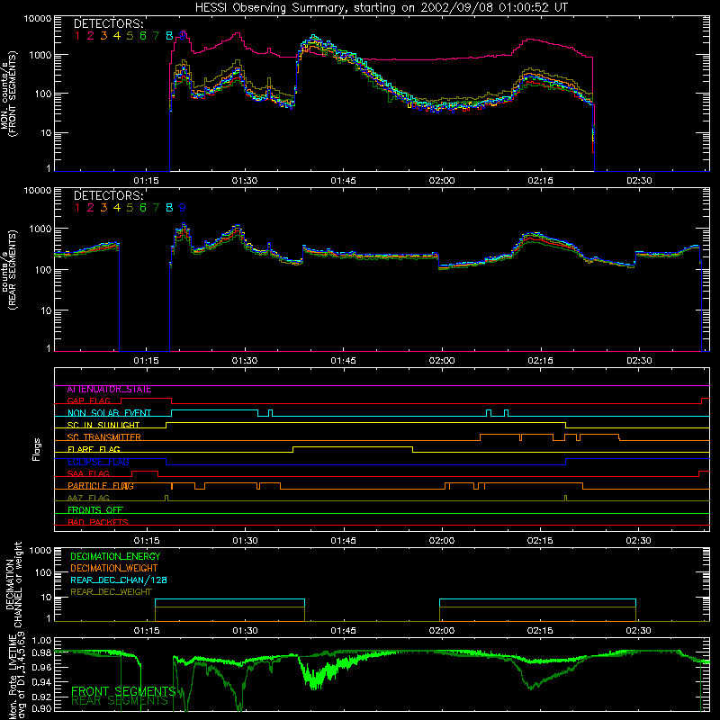
Task: Click the NON_SOLAR_EVENT flag label
Action: [x=109, y=413]
